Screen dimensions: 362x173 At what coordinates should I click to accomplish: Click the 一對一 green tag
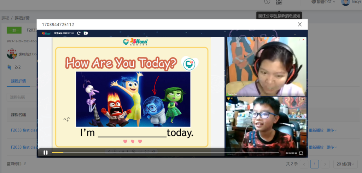pyautogui.click(x=14, y=30)
